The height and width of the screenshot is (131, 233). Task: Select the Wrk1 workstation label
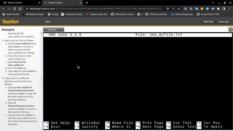pyautogui.click(x=48, y=22)
